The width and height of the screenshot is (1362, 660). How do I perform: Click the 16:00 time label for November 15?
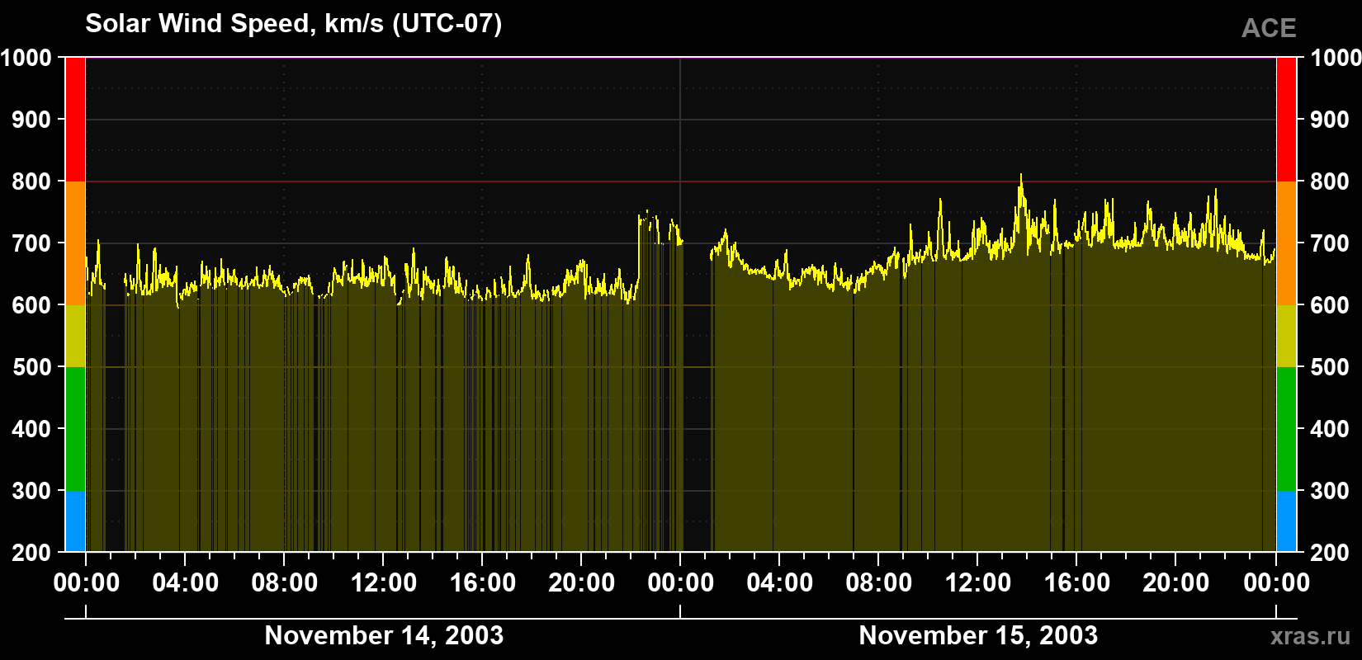pyautogui.click(x=1077, y=583)
